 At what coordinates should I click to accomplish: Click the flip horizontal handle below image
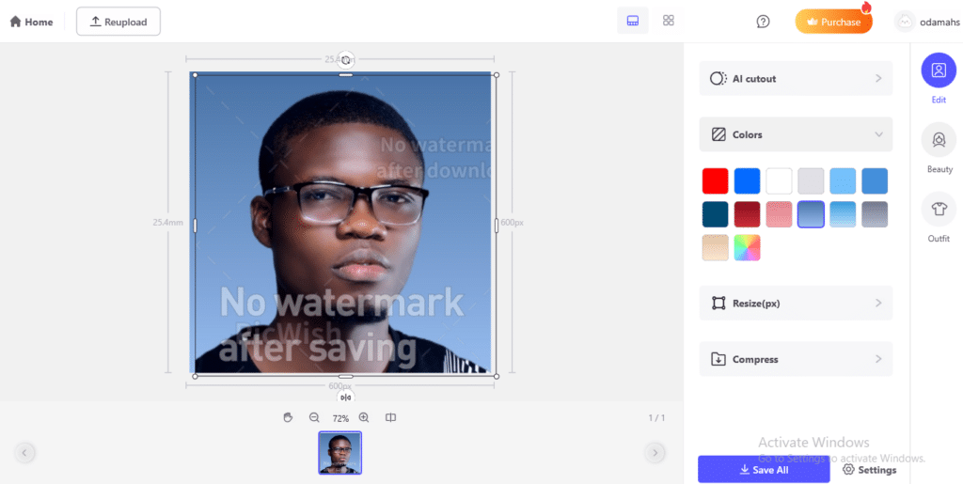345,398
